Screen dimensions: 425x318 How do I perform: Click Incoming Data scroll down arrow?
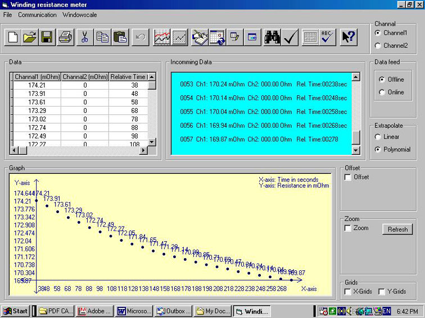click(356, 150)
